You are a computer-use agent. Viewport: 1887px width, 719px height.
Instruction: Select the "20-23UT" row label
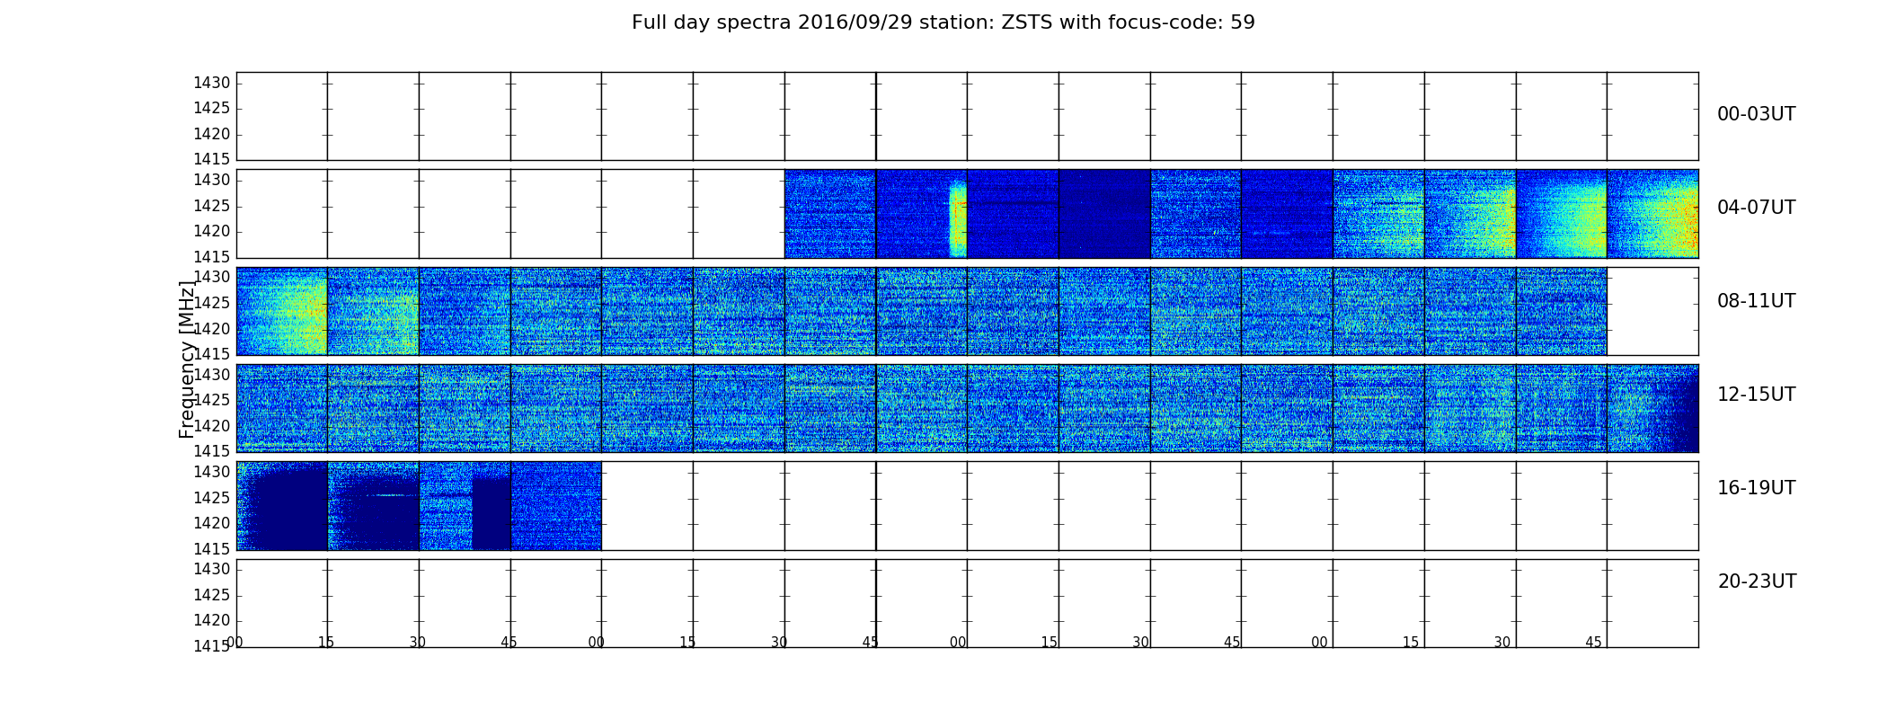pos(1757,581)
